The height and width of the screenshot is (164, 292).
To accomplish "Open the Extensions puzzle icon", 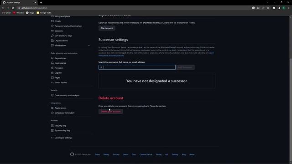I will point(274,8).
